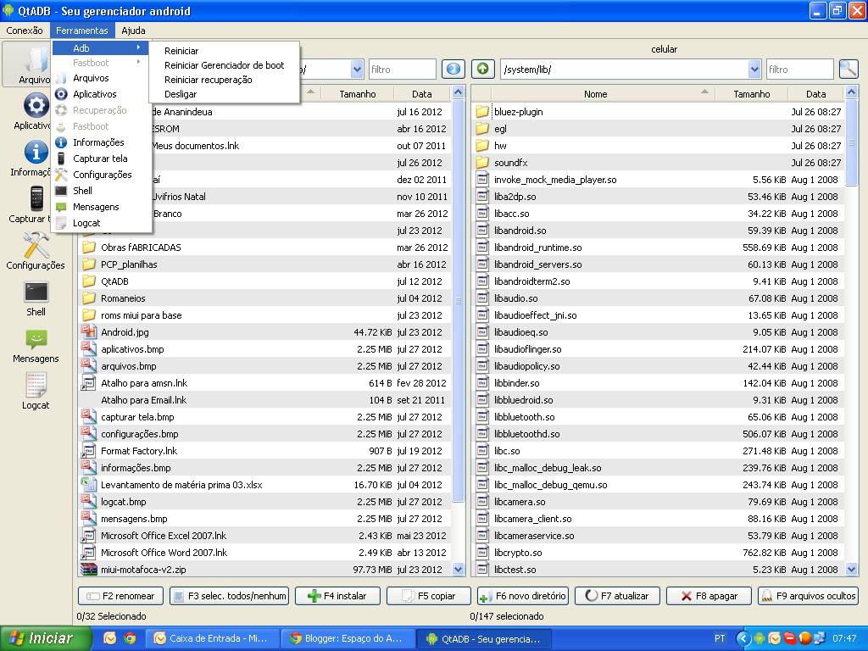Open Informações panel in sidebar

[36, 152]
